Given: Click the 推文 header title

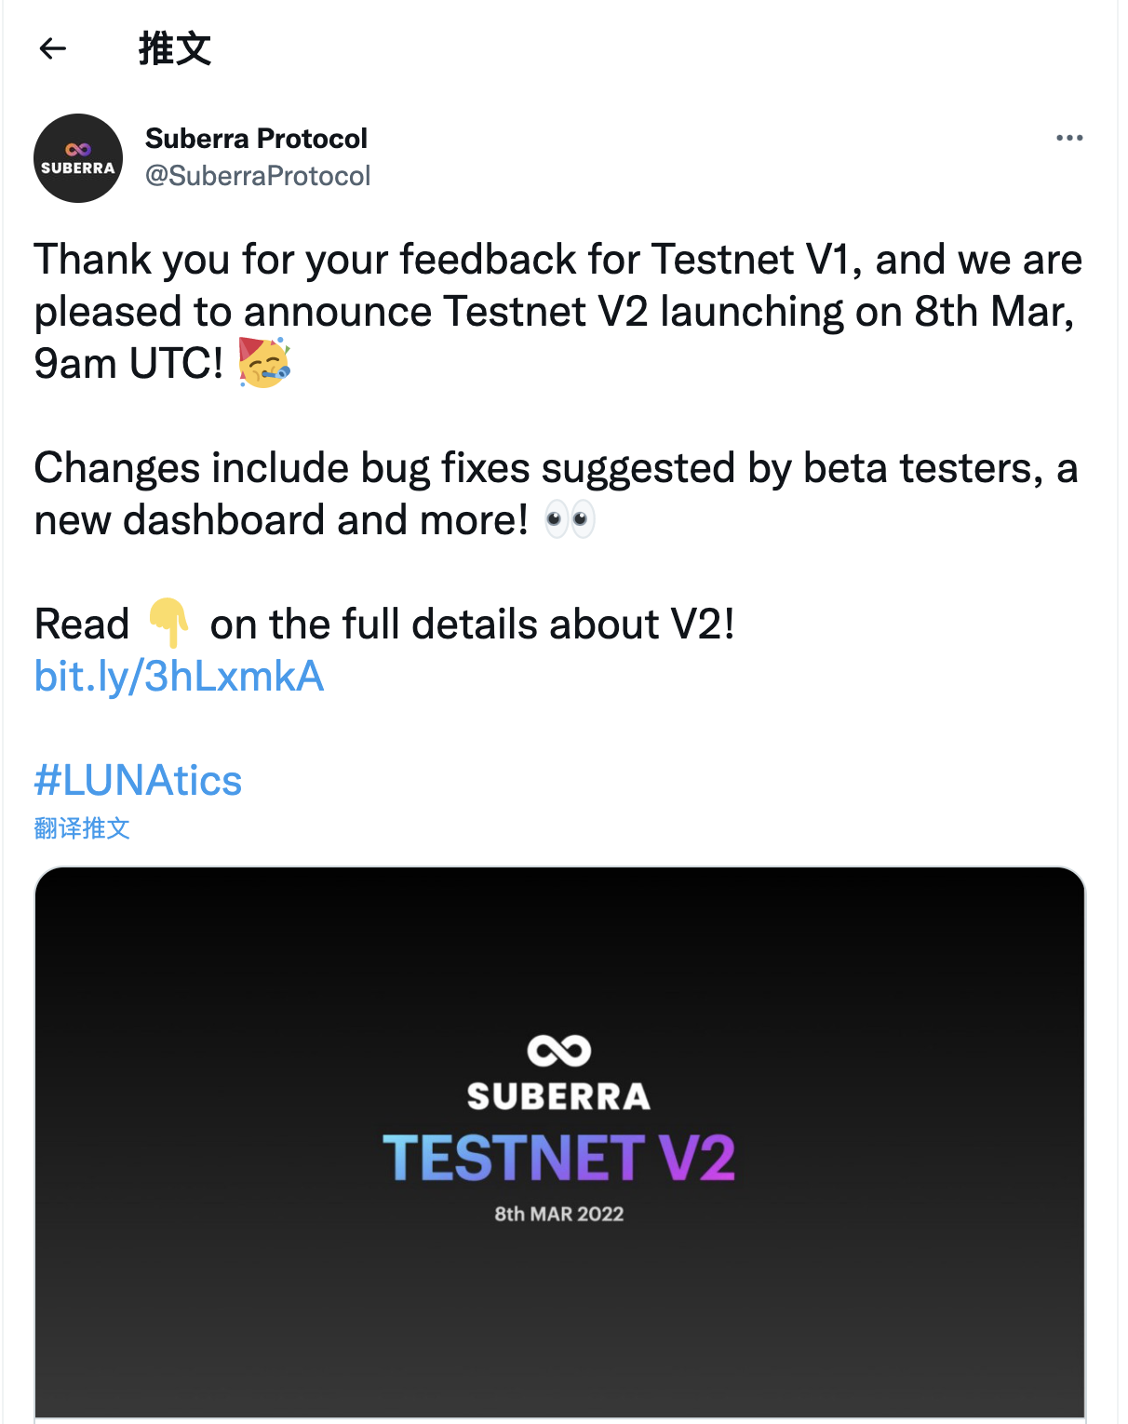Looking at the screenshot, I should click(x=175, y=48).
